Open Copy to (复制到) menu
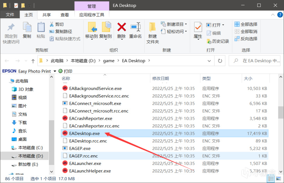The image size is (284, 183). pyautogui.click(x=106, y=31)
